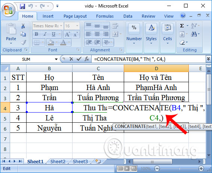Click the zoom slider on the status bar
212x173 pixels.
click(x=179, y=168)
